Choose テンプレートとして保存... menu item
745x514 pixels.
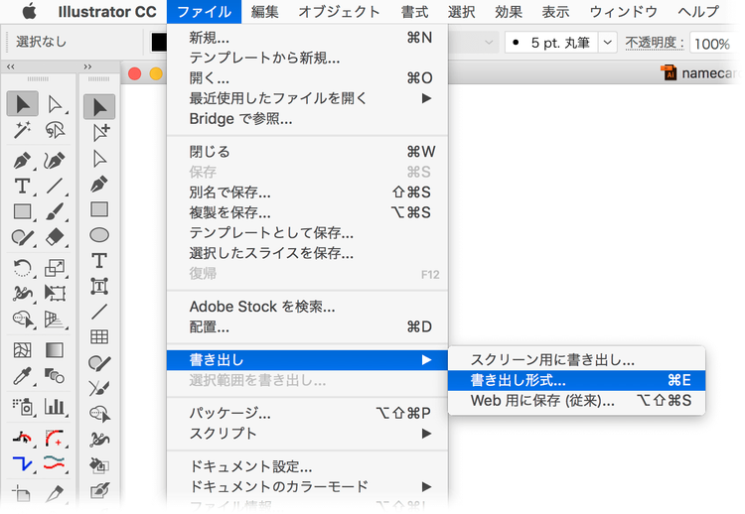[307, 232]
